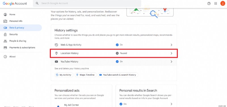Click the Data & privacy toggle icon

click(x=5, y=28)
